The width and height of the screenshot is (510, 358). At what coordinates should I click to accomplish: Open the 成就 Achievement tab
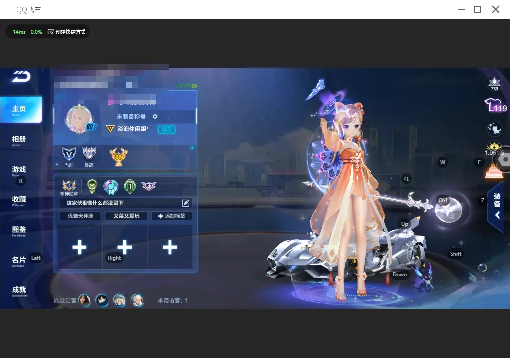19,291
